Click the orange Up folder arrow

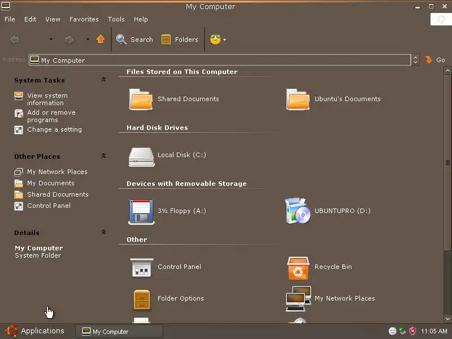101,39
